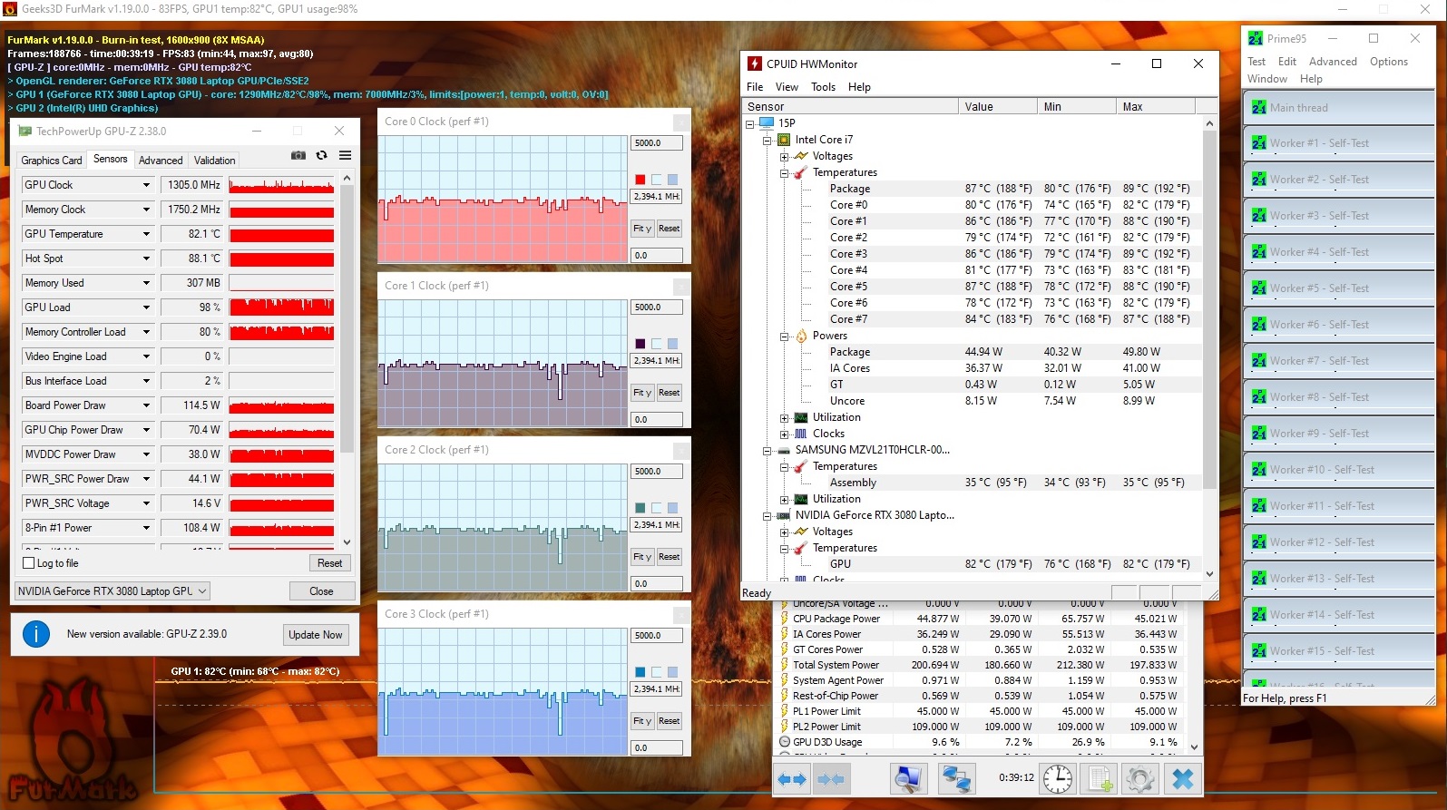Viewport: 1447px width, 810px height.
Task: Click the Max column header in HWMonitor
Action: [x=1155, y=107]
